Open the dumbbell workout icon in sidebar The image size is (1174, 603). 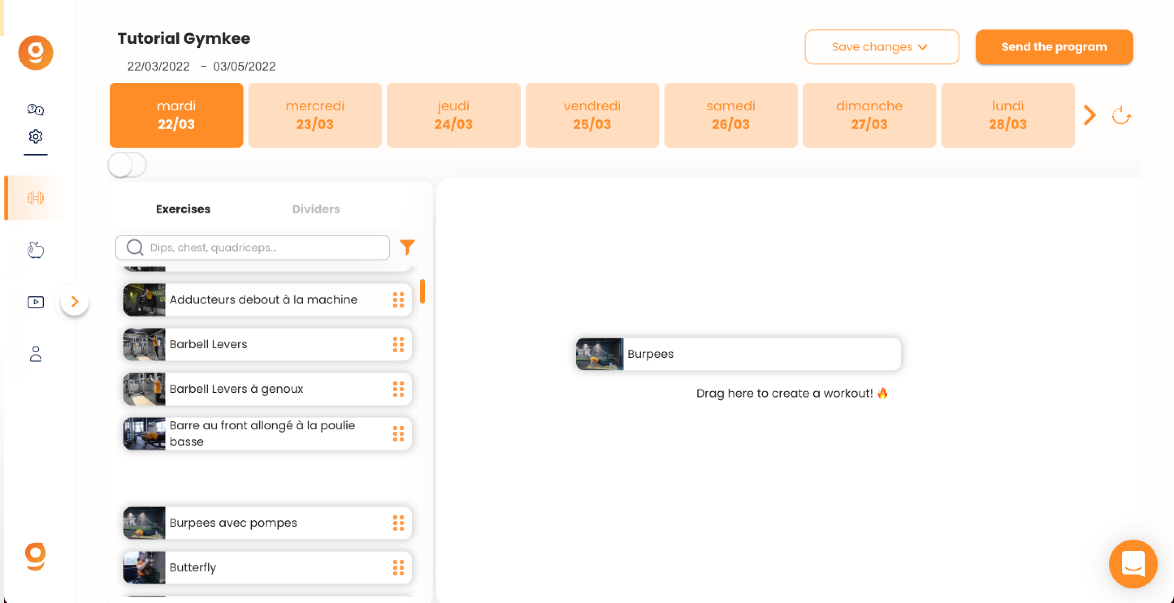[x=36, y=198]
